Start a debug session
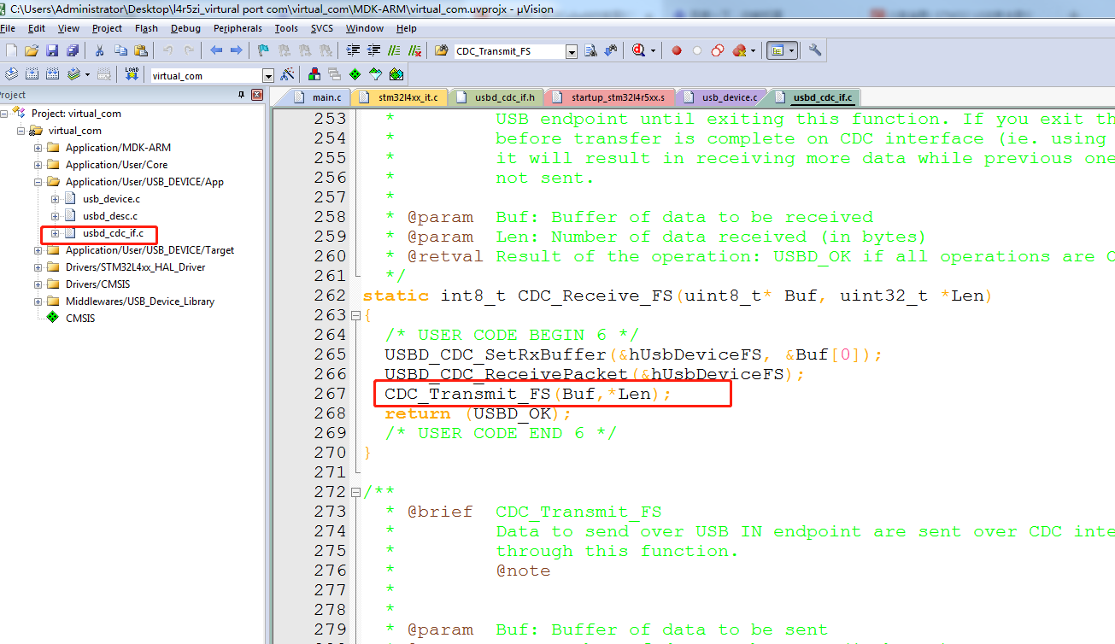1115x644 pixels. (637, 50)
